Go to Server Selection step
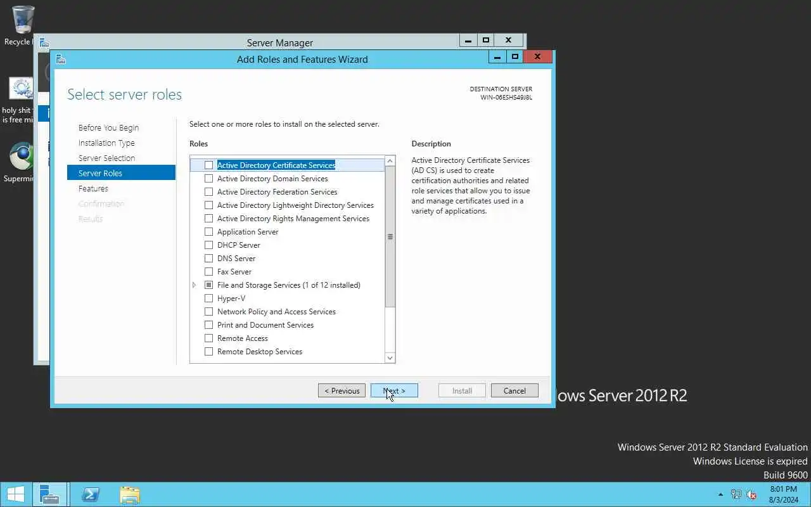811x507 pixels. (106, 158)
